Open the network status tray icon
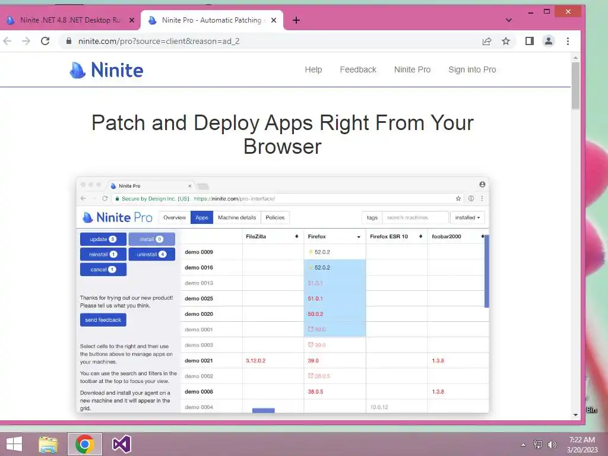Image resolution: width=608 pixels, height=456 pixels. coord(538,445)
